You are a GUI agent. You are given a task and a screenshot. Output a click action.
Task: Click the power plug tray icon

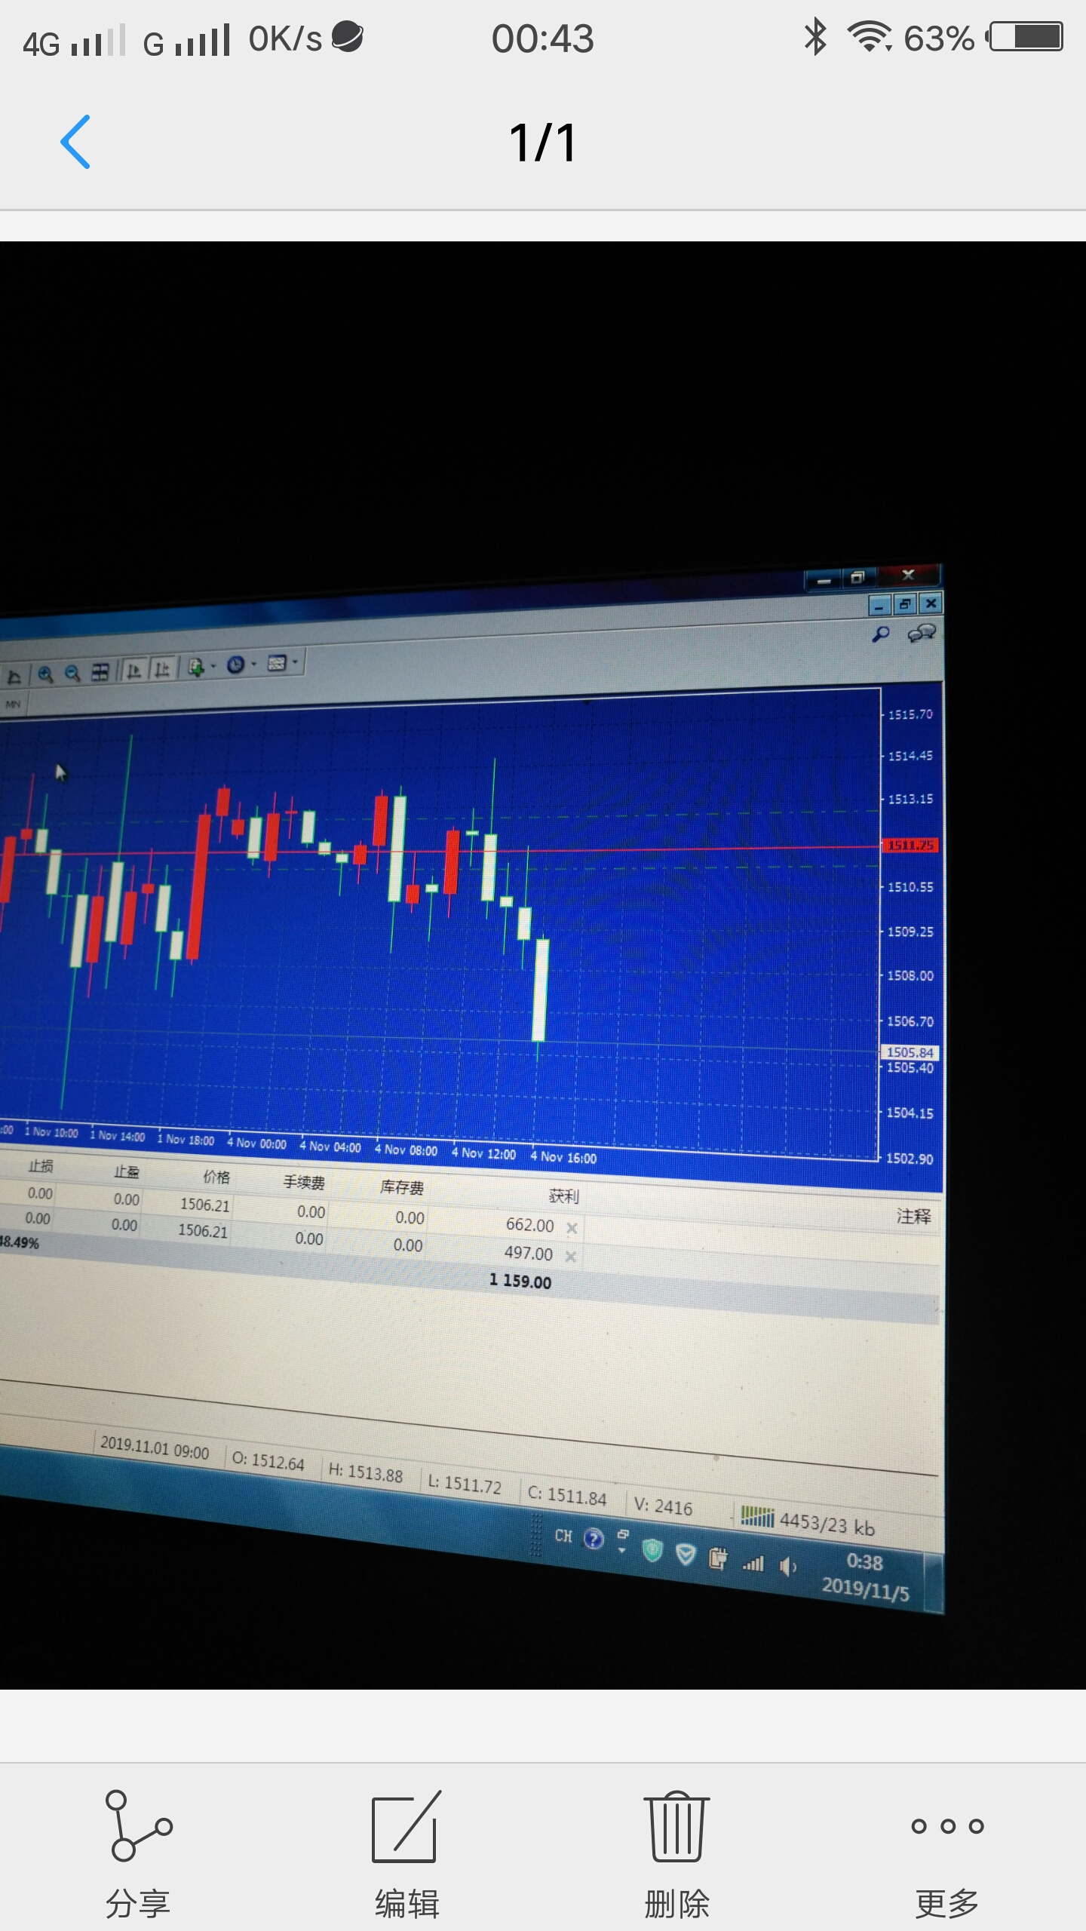click(717, 1558)
